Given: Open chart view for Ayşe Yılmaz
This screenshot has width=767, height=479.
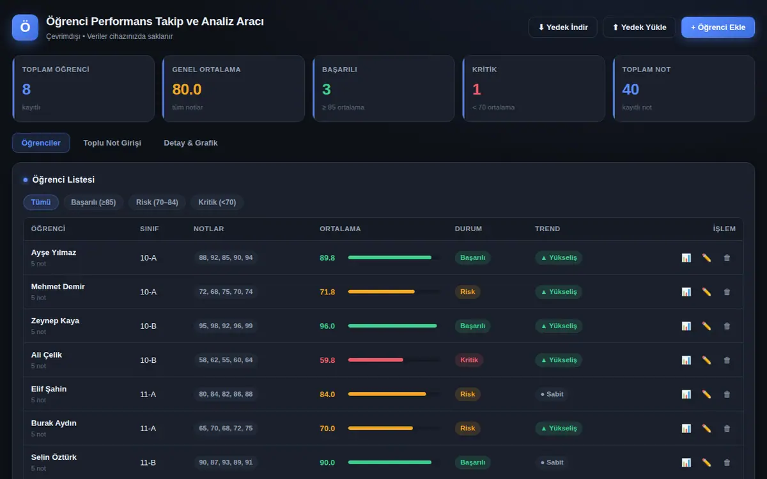Looking at the screenshot, I should pyautogui.click(x=686, y=258).
